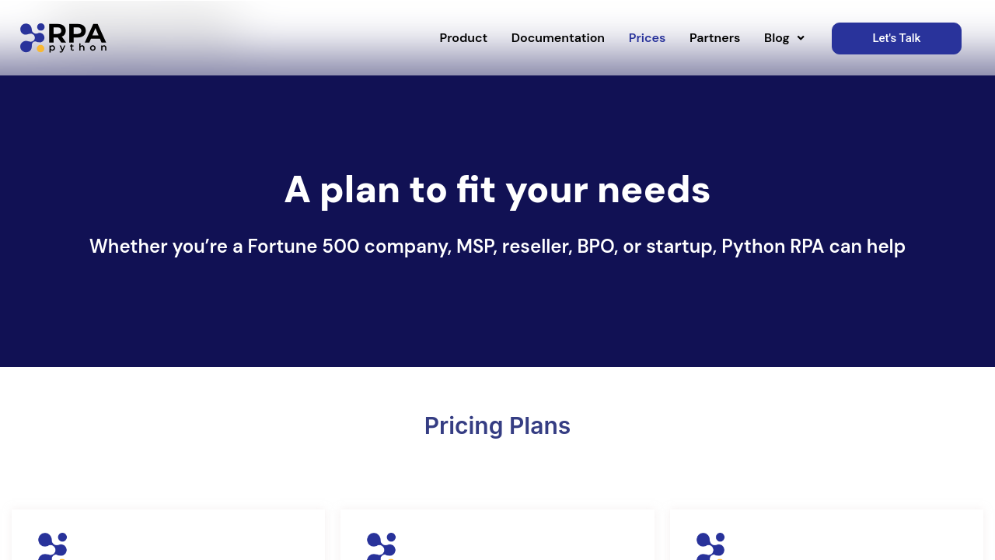Image resolution: width=995 pixels, height=560 pixels.
Task: Click the blue molecule emblem in the header logo
Action: click(32, 37)
